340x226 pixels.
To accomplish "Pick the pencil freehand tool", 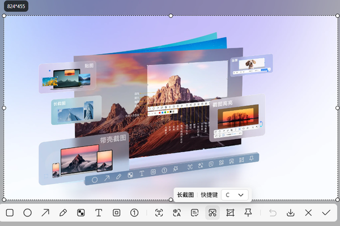I will click(x=63, y=212).
